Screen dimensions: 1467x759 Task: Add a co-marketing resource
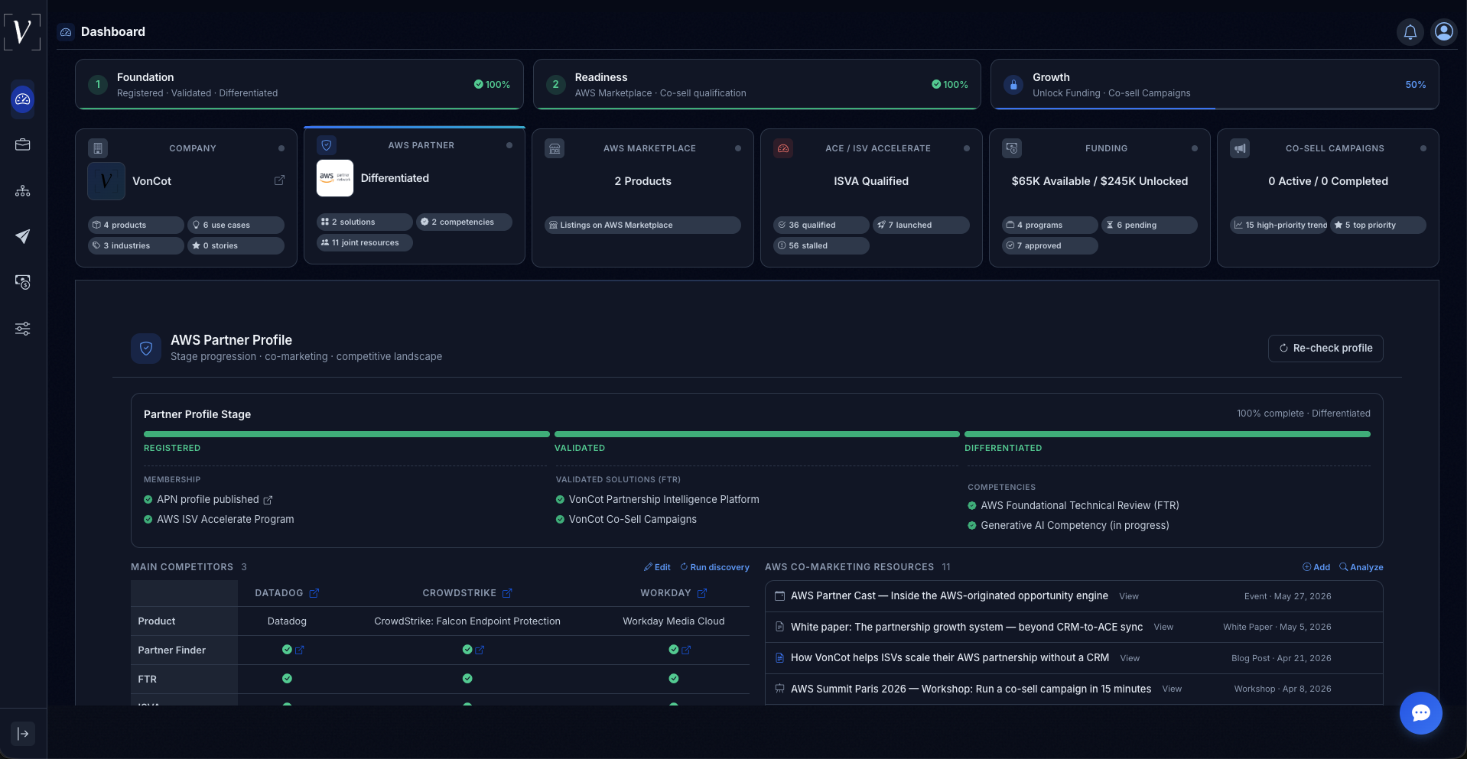1316,567
